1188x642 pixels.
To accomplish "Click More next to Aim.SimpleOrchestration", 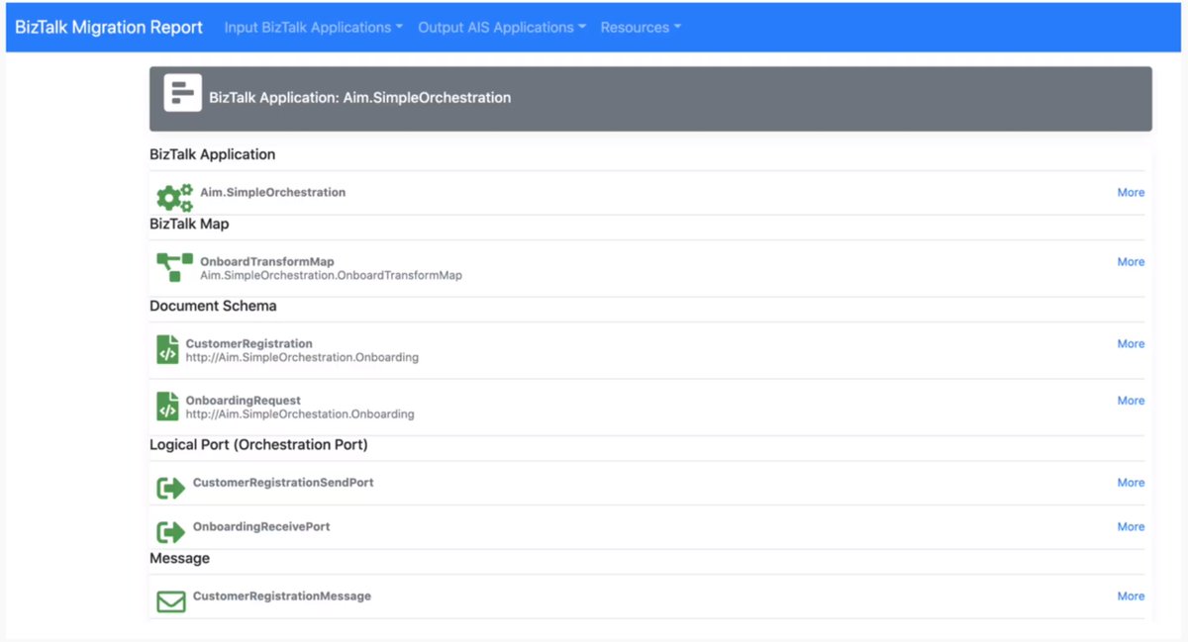I will pyautogui.click(x=1130, y=192).
